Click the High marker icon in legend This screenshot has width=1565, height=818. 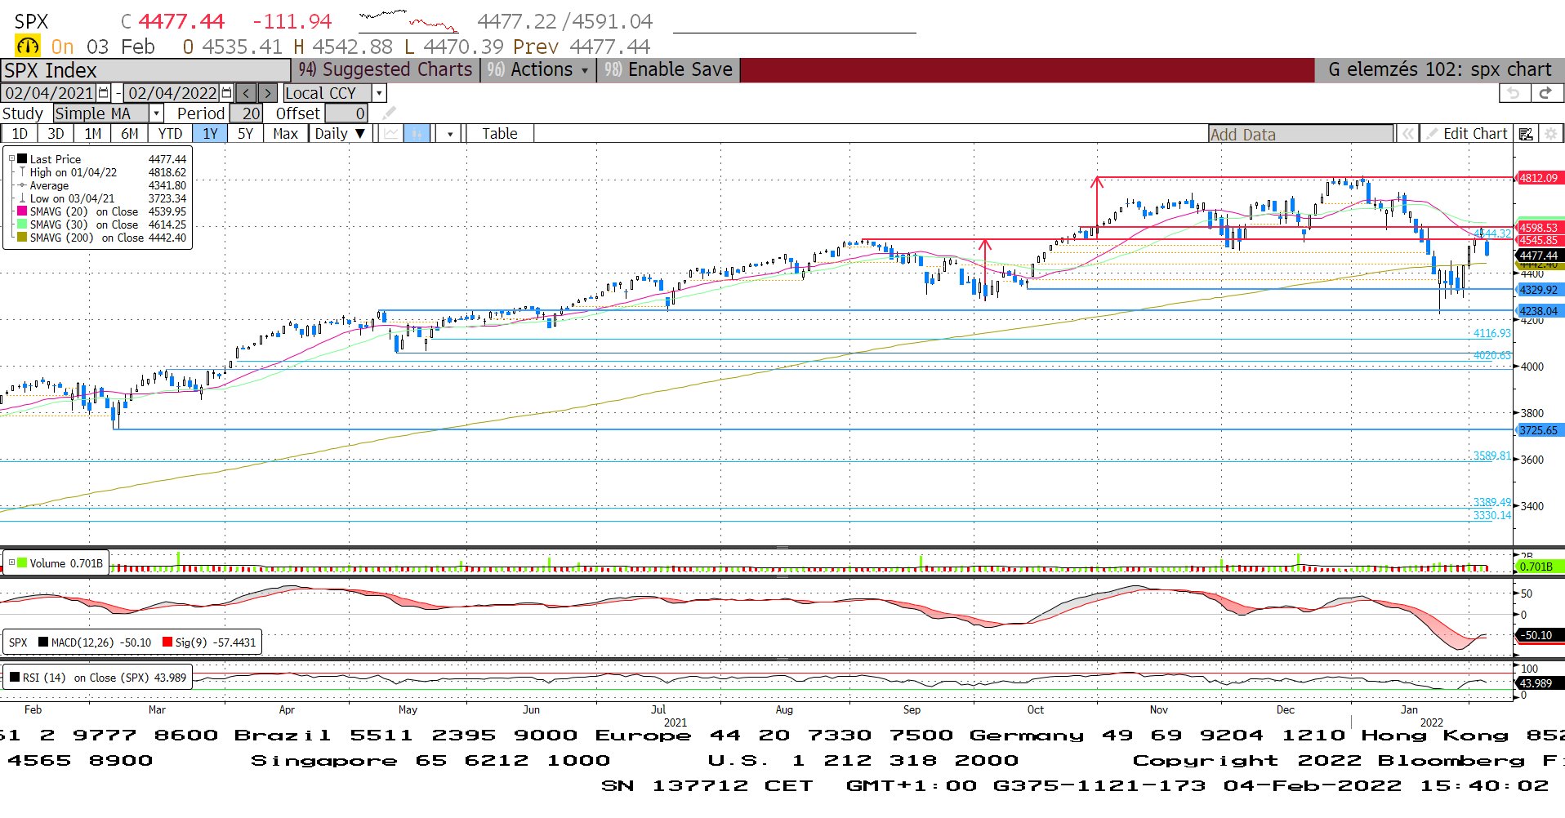[x=22, y=172]
